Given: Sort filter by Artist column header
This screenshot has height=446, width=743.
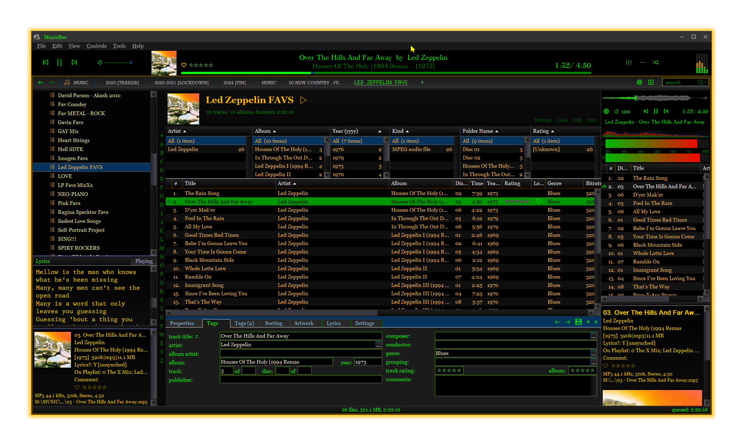Looking at the screenshot, I should tap(209, 131).
